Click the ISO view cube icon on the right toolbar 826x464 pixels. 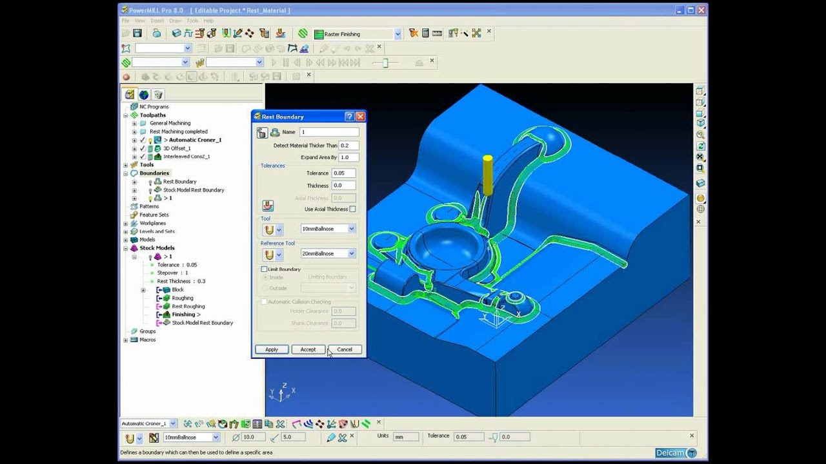point(700,123)
